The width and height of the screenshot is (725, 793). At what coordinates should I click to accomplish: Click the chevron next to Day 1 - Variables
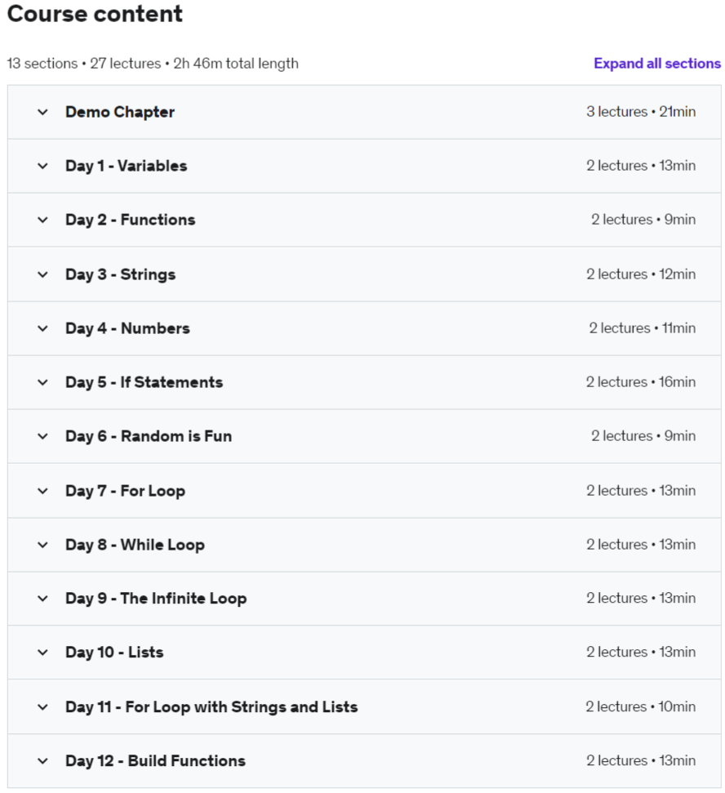(x=43, y=166)
